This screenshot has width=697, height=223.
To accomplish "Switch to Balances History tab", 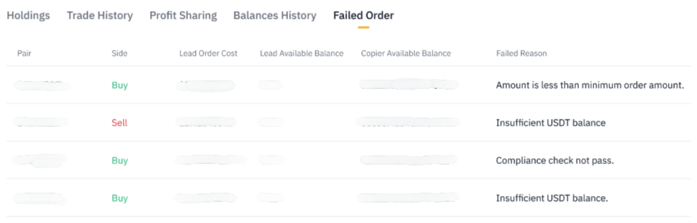I will click(274, 16).
